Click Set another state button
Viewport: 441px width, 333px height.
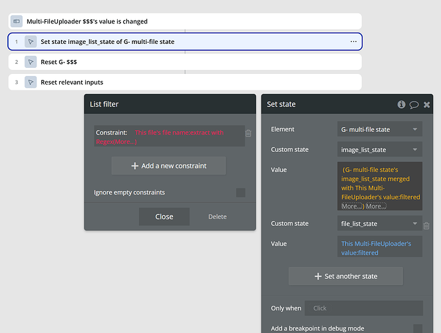(x=346, y=276)
